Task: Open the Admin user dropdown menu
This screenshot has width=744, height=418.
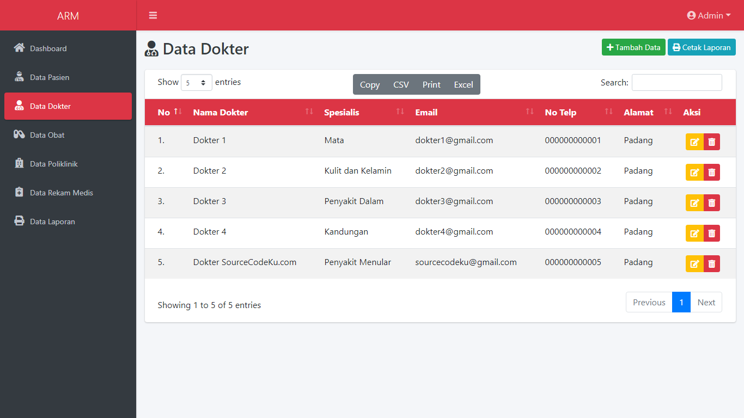Action: [x=709, y=15]
